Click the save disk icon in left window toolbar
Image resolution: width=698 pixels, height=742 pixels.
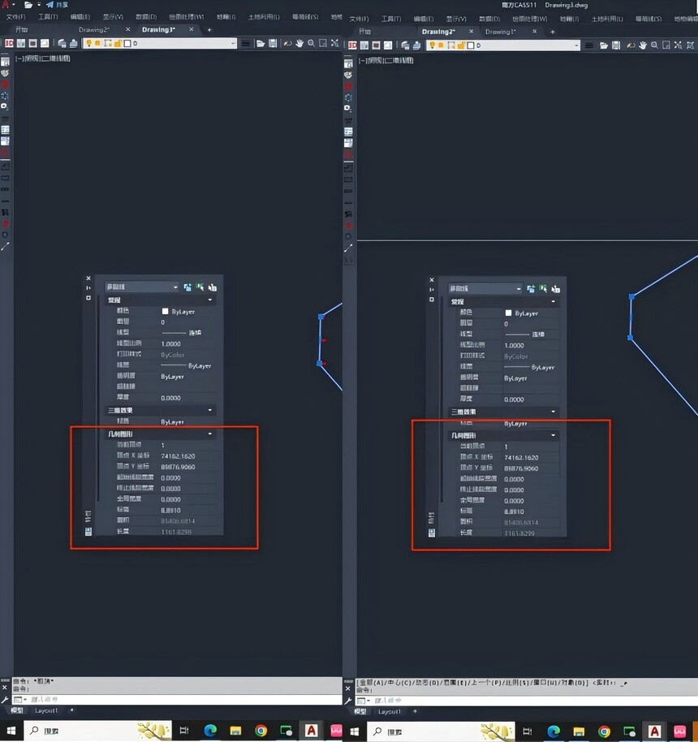tap(273, 44)
